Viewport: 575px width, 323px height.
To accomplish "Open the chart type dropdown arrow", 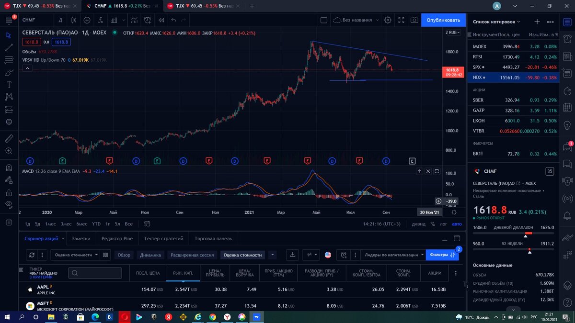I will click(124, 20).
